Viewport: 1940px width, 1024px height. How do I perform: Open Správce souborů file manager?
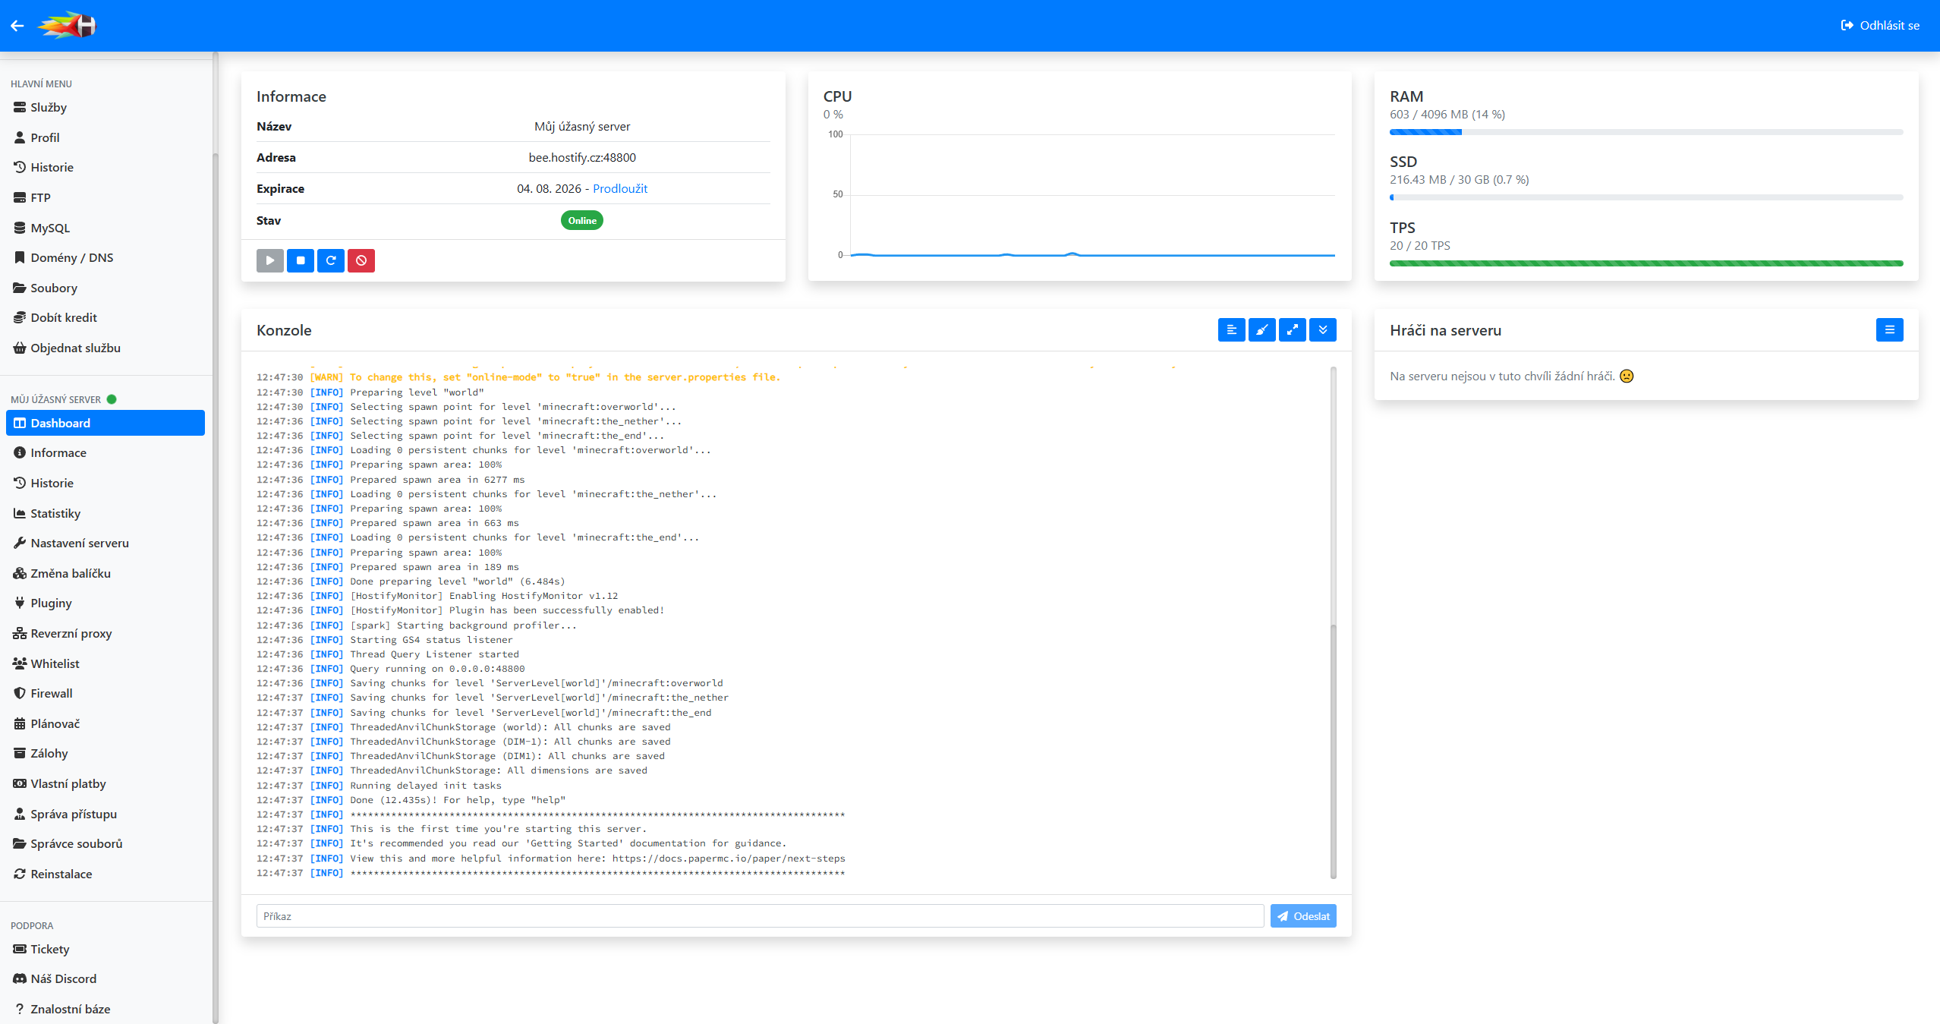[106, 843]
